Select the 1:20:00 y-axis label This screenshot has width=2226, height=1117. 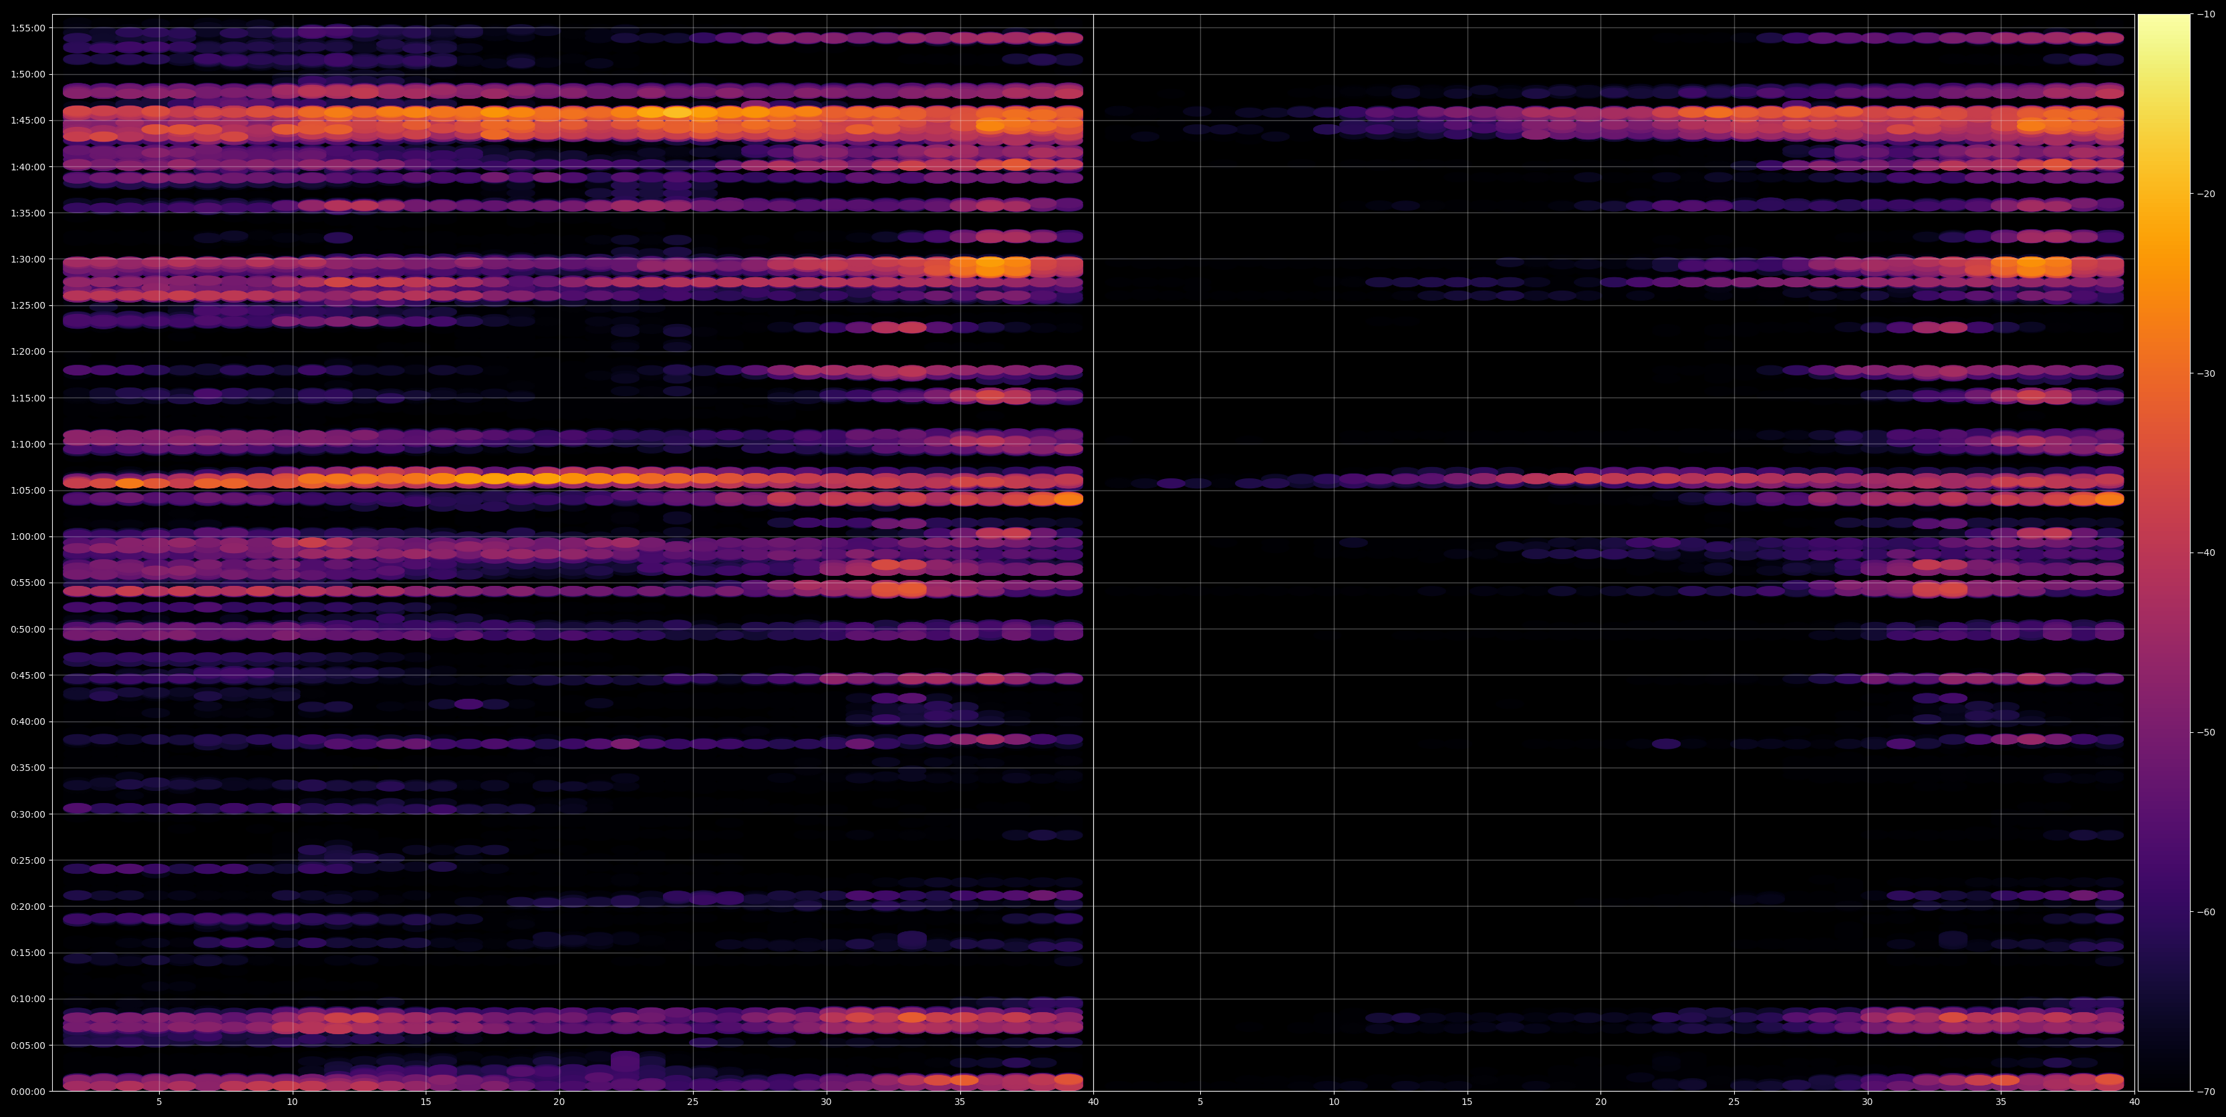pyautogui.click(x=27, y=351)
